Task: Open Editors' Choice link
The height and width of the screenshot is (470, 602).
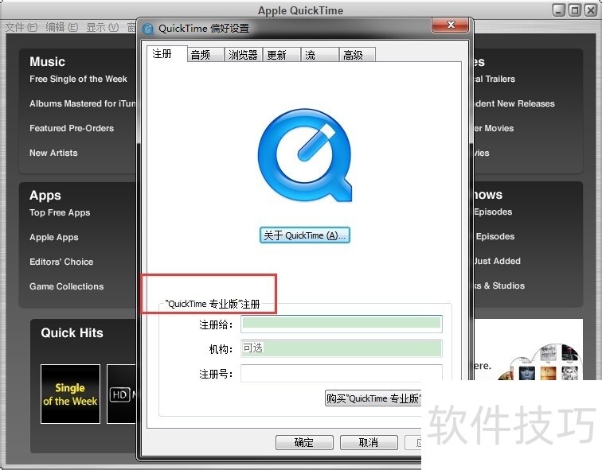Action: tap(61, 262)
